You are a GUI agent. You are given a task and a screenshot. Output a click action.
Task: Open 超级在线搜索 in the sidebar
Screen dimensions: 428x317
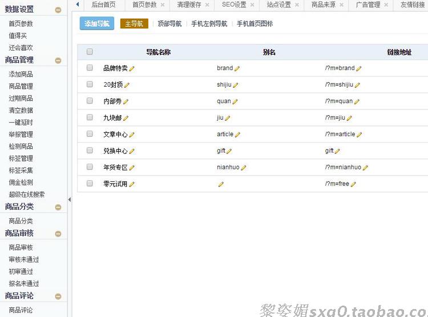click(27, 194)
